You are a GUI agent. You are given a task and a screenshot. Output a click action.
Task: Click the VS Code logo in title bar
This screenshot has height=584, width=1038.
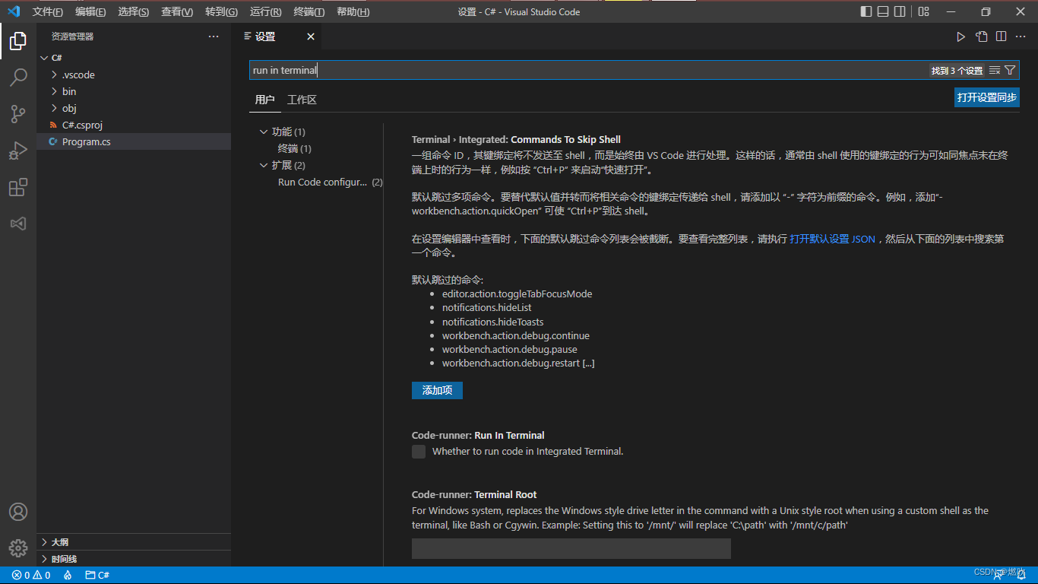[x=14, y=11]
